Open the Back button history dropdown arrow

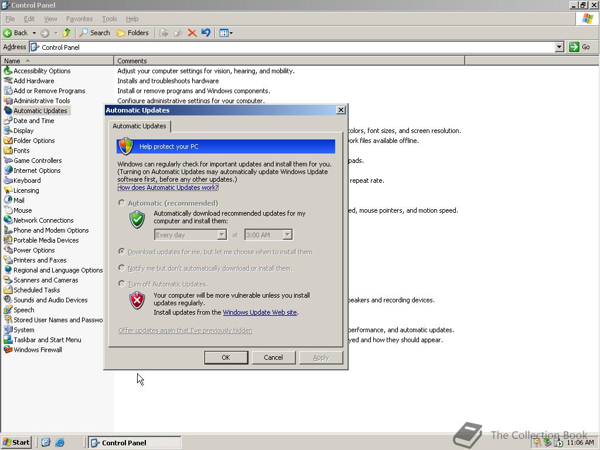pos(34,33)
